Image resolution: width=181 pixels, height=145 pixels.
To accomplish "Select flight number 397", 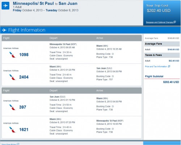I will click(x=23, y=107).
